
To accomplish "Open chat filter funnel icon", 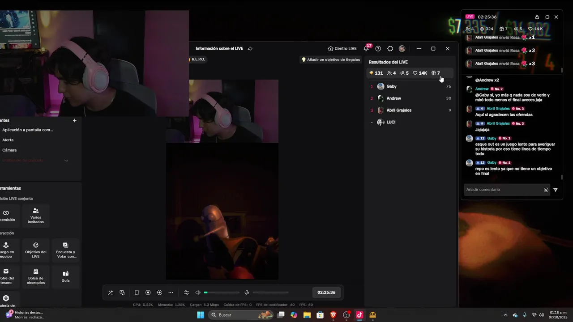I will [x=556, y=190].
